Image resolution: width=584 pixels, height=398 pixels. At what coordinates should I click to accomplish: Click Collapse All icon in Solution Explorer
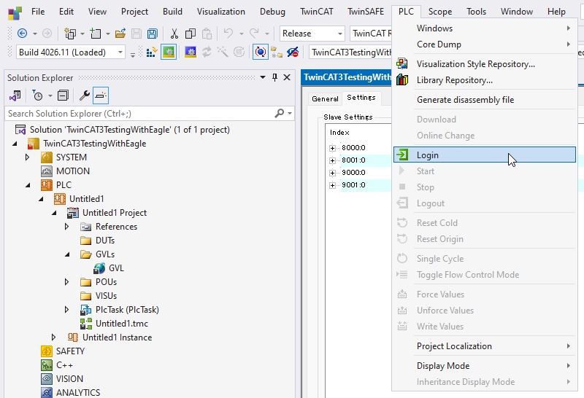click(63, 95)
